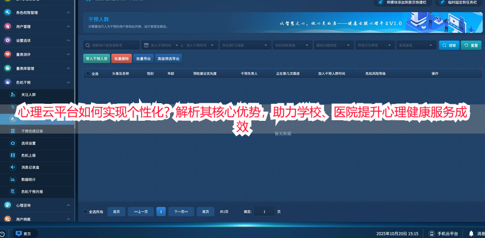Screen dimensions: 485x238
Task: Expand the 量表测评 chevron
Action: 69,55
